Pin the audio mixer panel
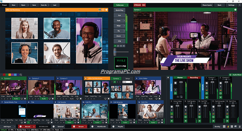This screenshot has width=242, height=131. [x=168, y=78]
